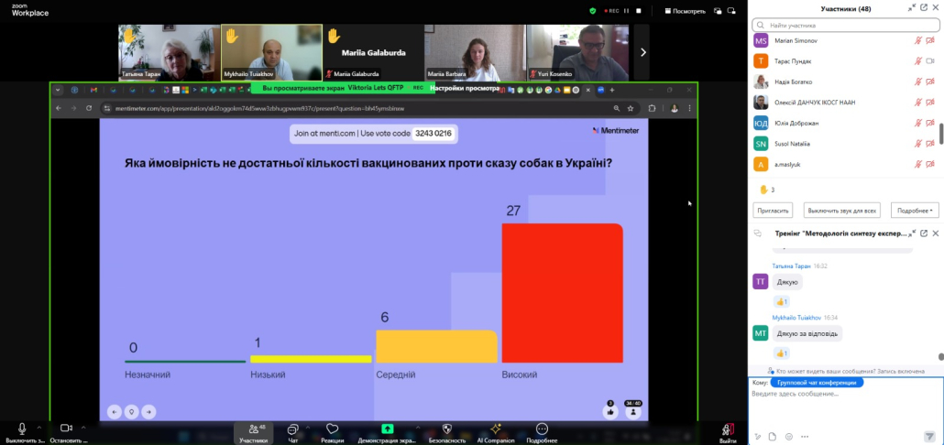Toggle video with the stop camera button

(x=66, y=429)
